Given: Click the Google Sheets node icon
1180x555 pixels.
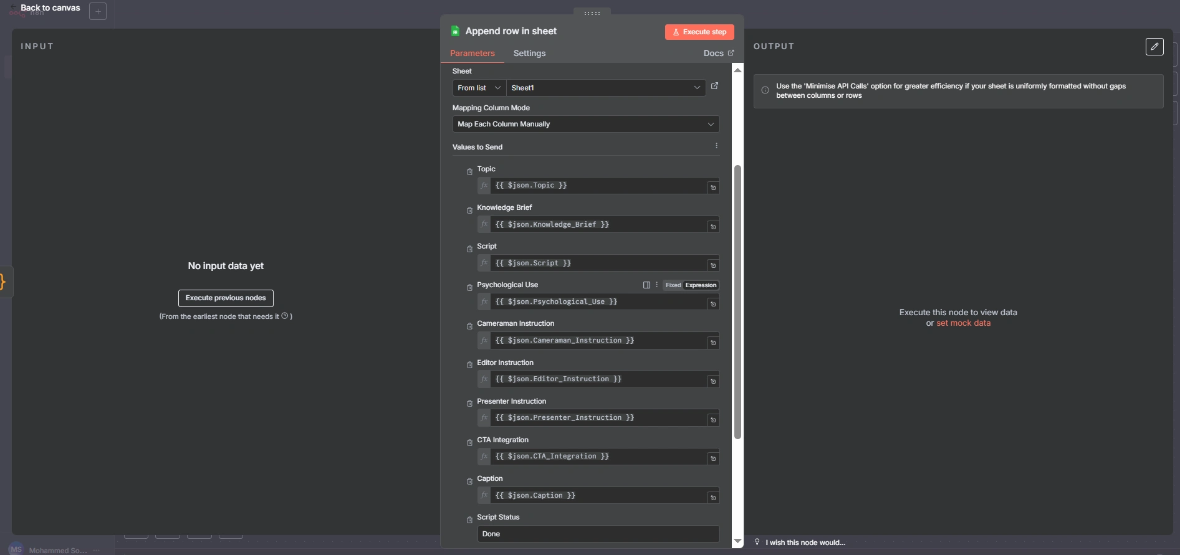Looking at the screenshot, I should coord(455,31).
